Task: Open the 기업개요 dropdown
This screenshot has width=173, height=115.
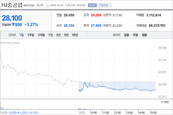Action: [105, 5]
